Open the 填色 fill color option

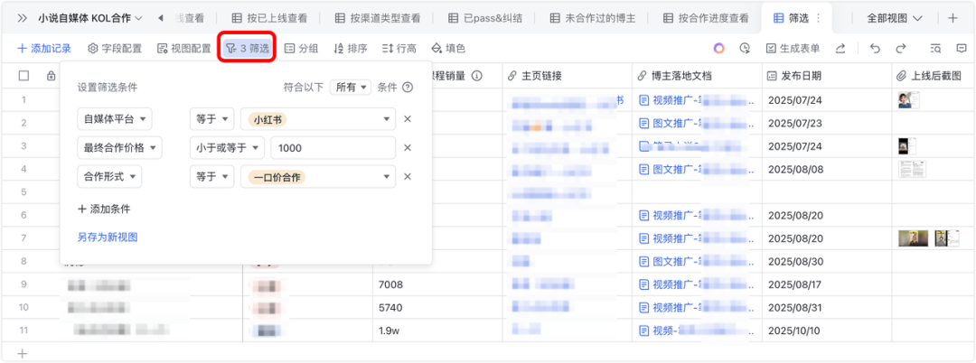tap(448, 48)
